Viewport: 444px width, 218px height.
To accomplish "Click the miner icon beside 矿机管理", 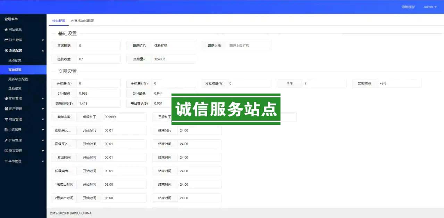I will [6, 98].
